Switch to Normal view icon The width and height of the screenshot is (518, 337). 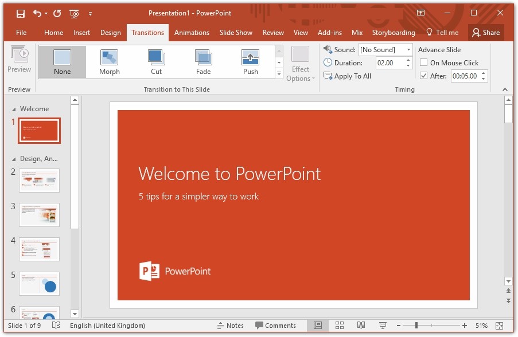click(318, 326)
